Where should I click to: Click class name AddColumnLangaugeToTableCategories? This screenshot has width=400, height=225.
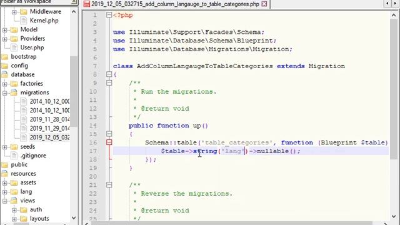(x=205, y=66)
